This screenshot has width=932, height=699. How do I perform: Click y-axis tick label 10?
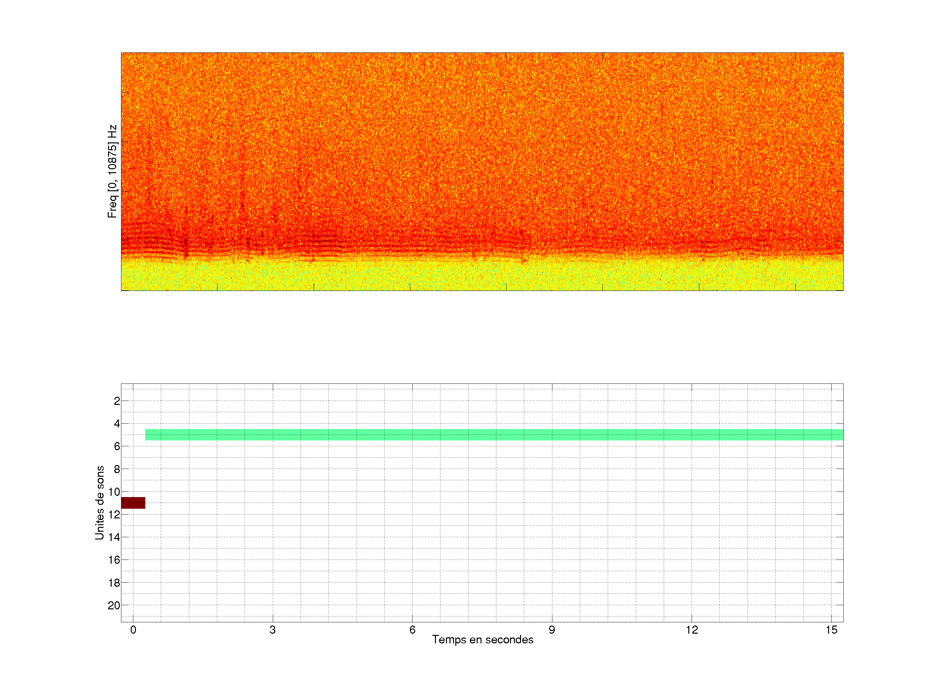click(114, 492)
